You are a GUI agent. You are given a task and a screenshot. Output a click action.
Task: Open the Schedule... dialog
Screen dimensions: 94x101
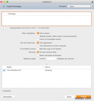[8, 97]
